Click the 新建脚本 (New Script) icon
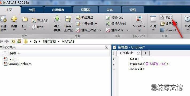This screenshot has height=96, width=190. coord(3,19)
